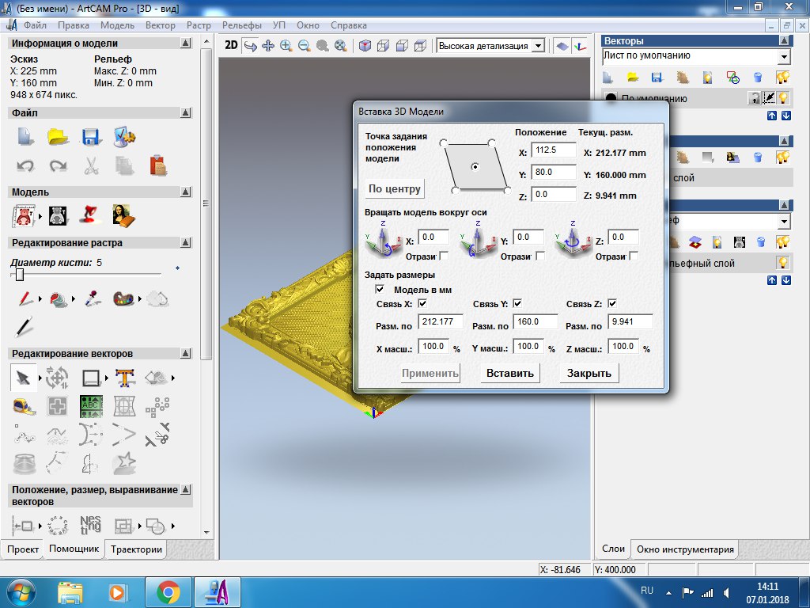Screen dimensions: 810x608
Task: Collapse the Редактирование растра section
Action: point(186,242)
